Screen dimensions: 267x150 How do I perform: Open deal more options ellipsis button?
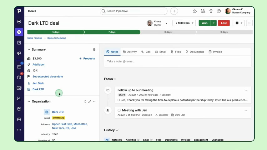249,23
